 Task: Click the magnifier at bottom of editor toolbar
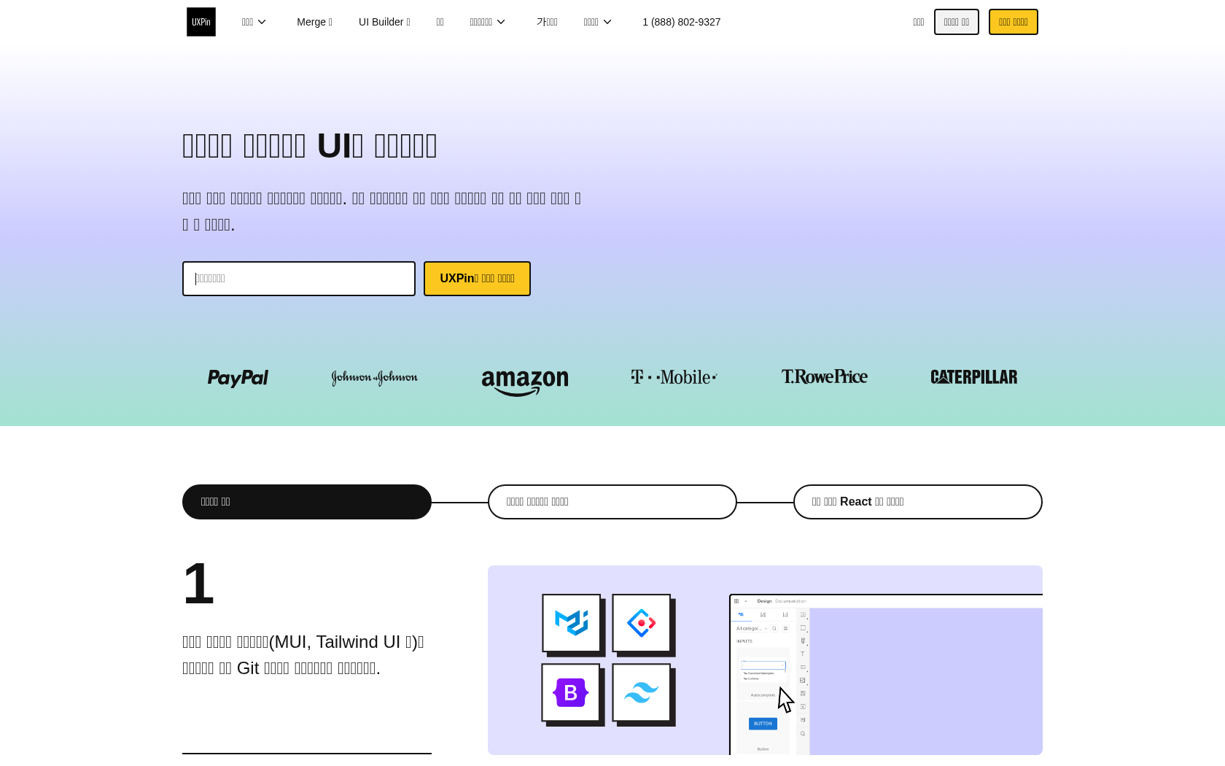(x=803, y=734)
